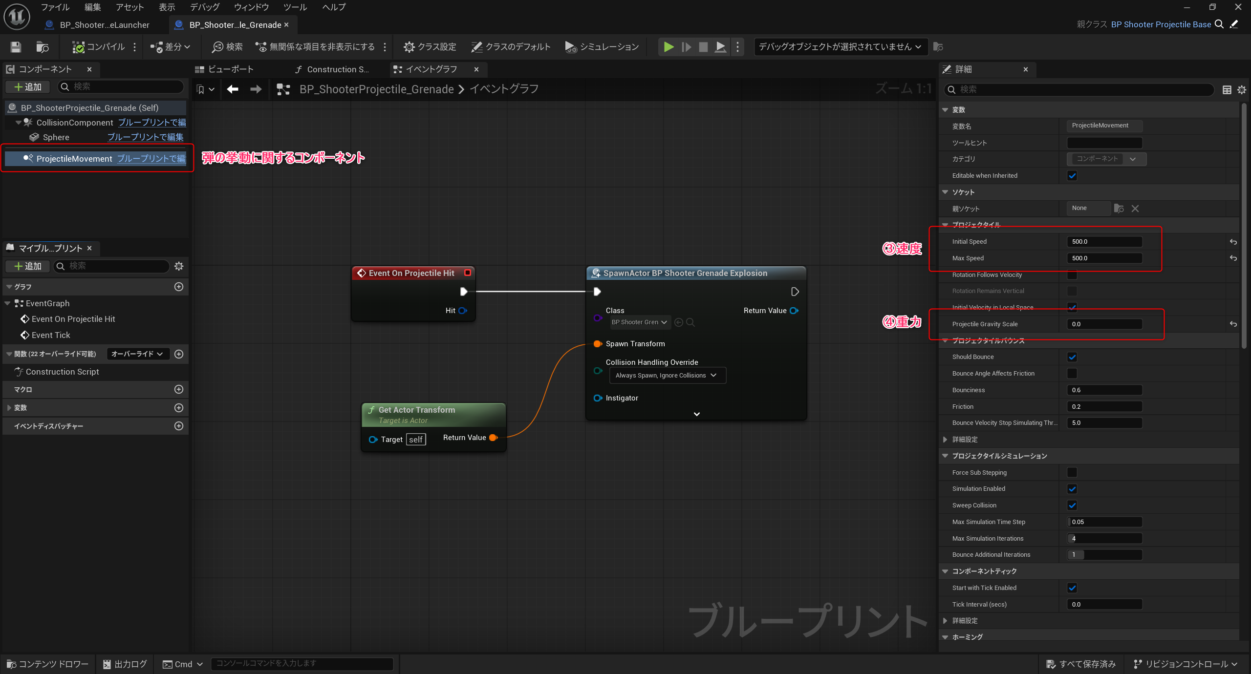Enable Rotation Follows Velocity checkbox
The height and width of the screenshot is (674, 1251).
[x=1072, y=275]
